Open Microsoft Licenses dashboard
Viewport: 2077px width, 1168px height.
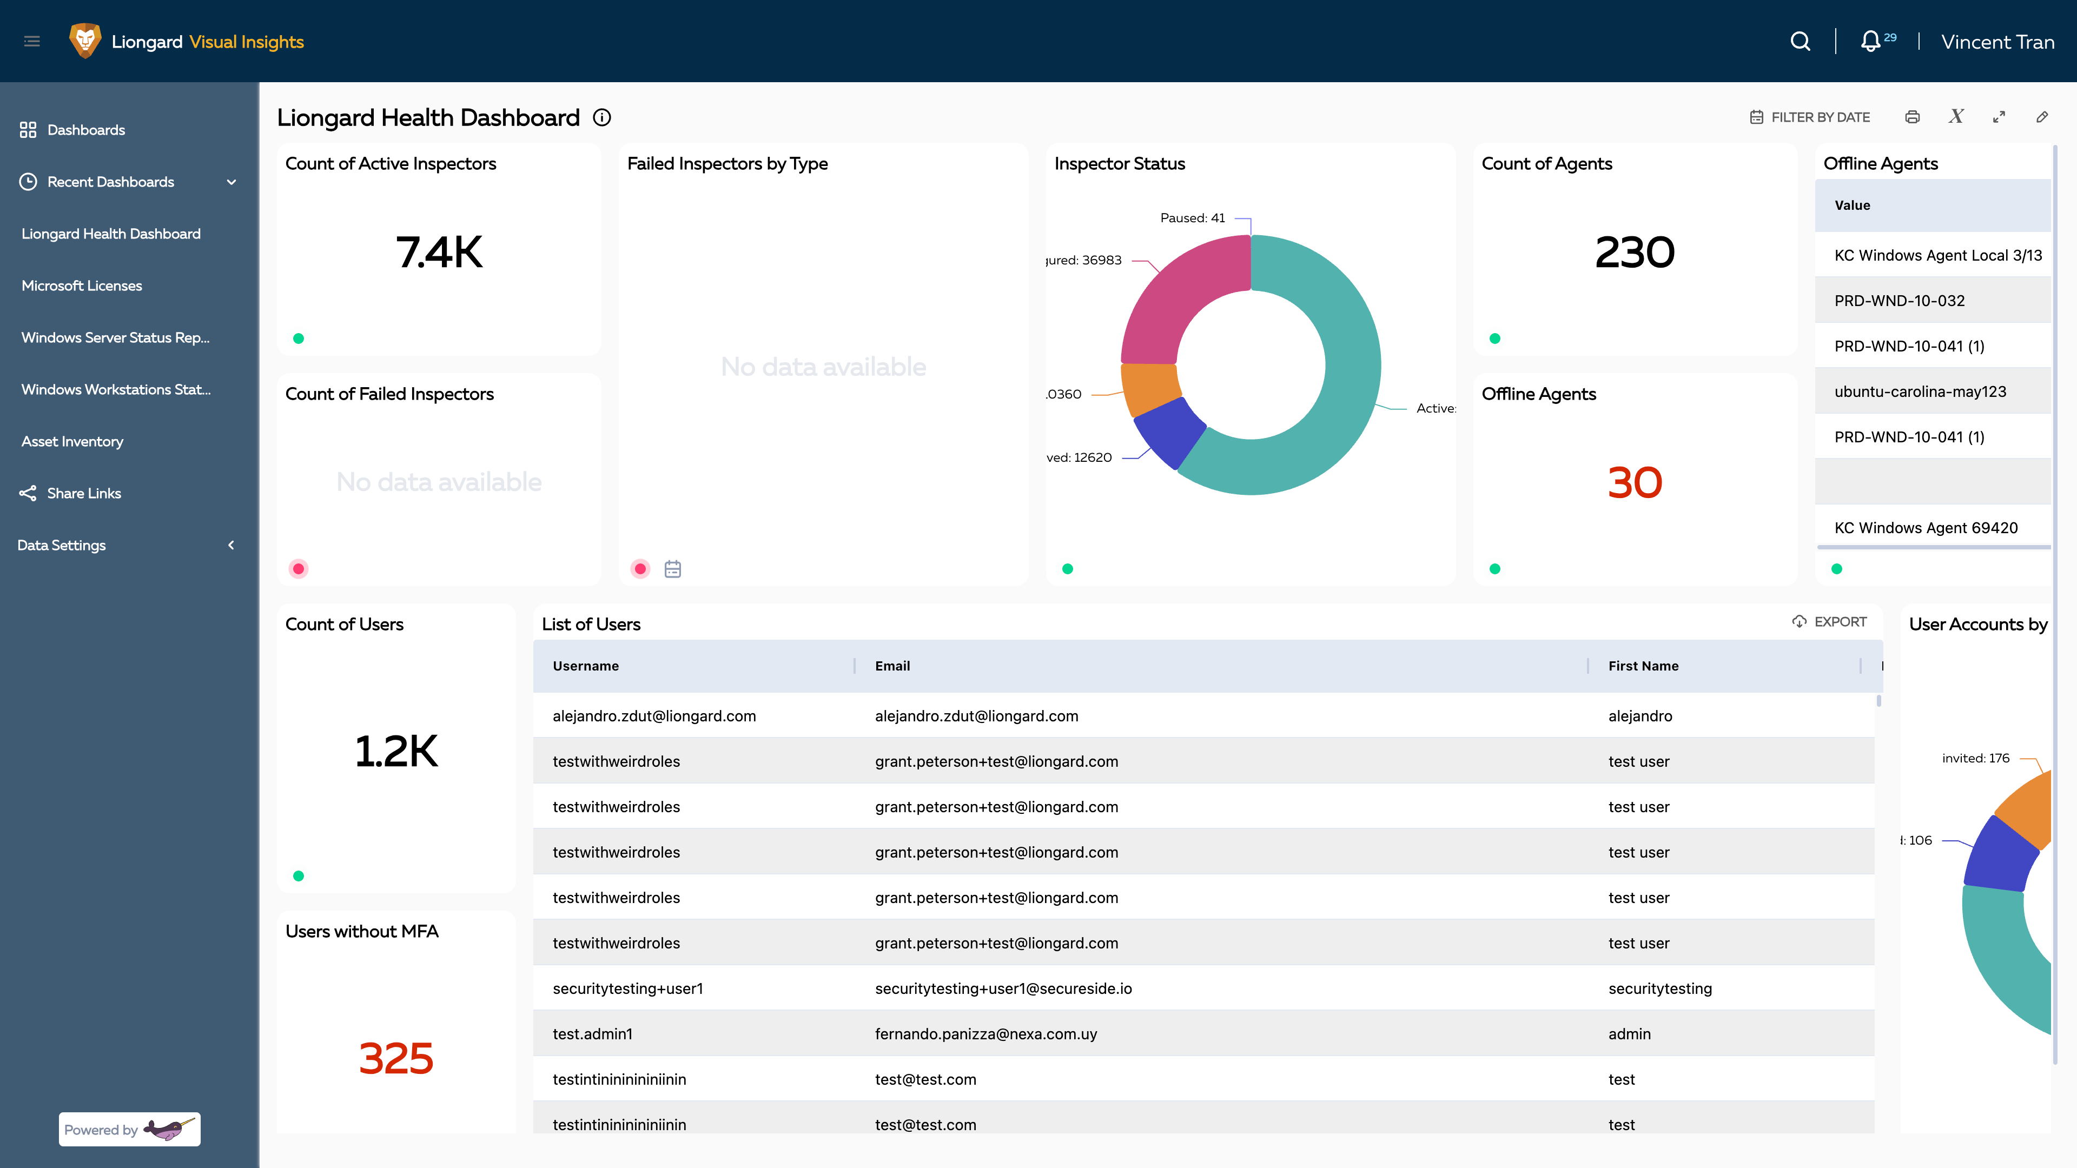(82, 286)
